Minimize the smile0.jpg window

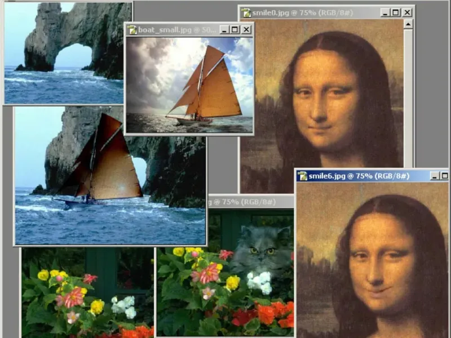[x=385, y=12]
